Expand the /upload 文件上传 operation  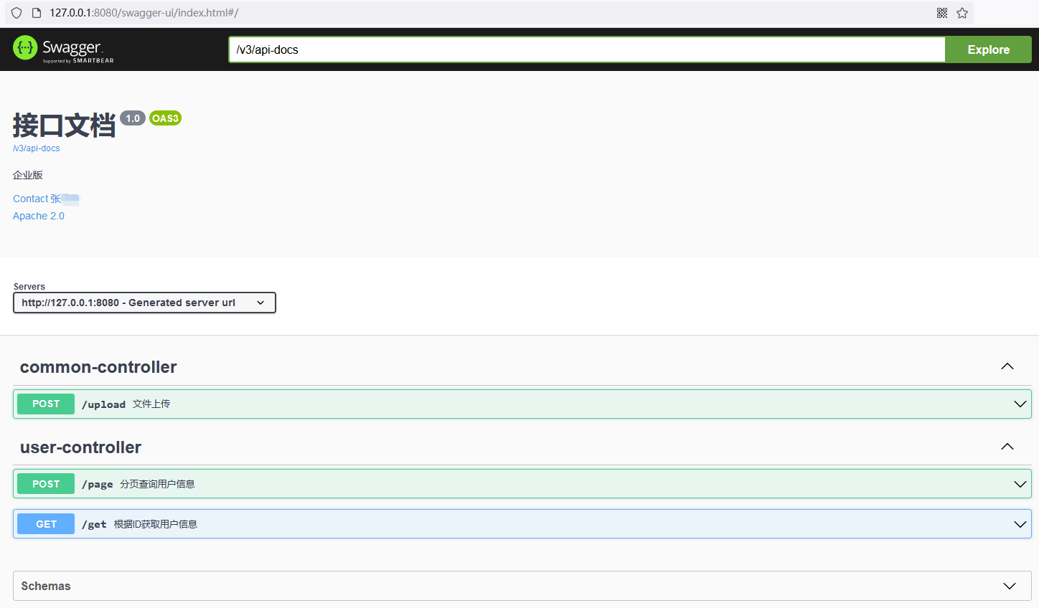coord(1020,404)
